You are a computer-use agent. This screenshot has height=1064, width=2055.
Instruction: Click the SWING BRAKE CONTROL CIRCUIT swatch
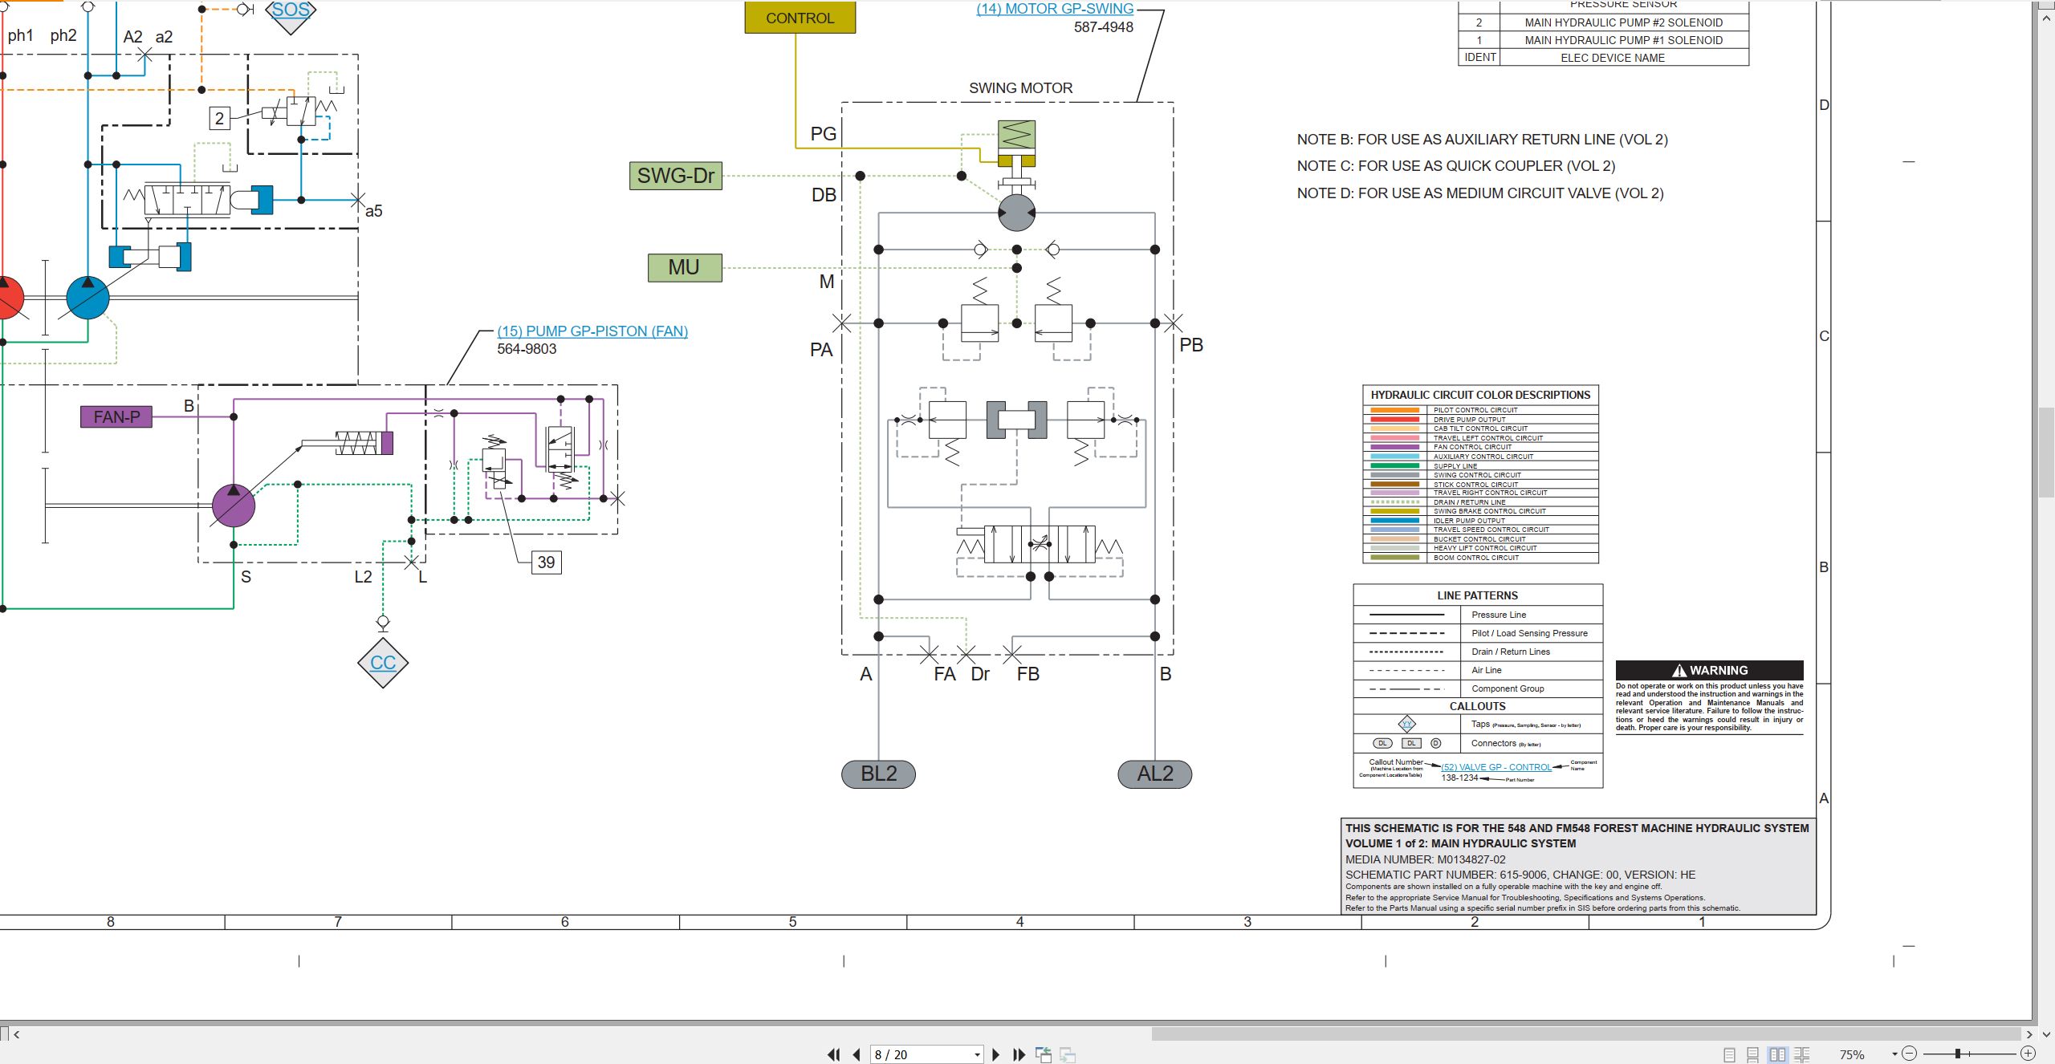[1395, 511]
